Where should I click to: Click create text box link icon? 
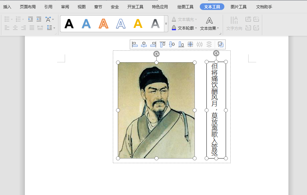tap(248, 19)
